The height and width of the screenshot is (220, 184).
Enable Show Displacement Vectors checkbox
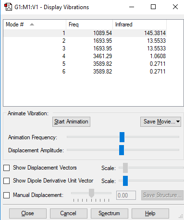point(7,168)
